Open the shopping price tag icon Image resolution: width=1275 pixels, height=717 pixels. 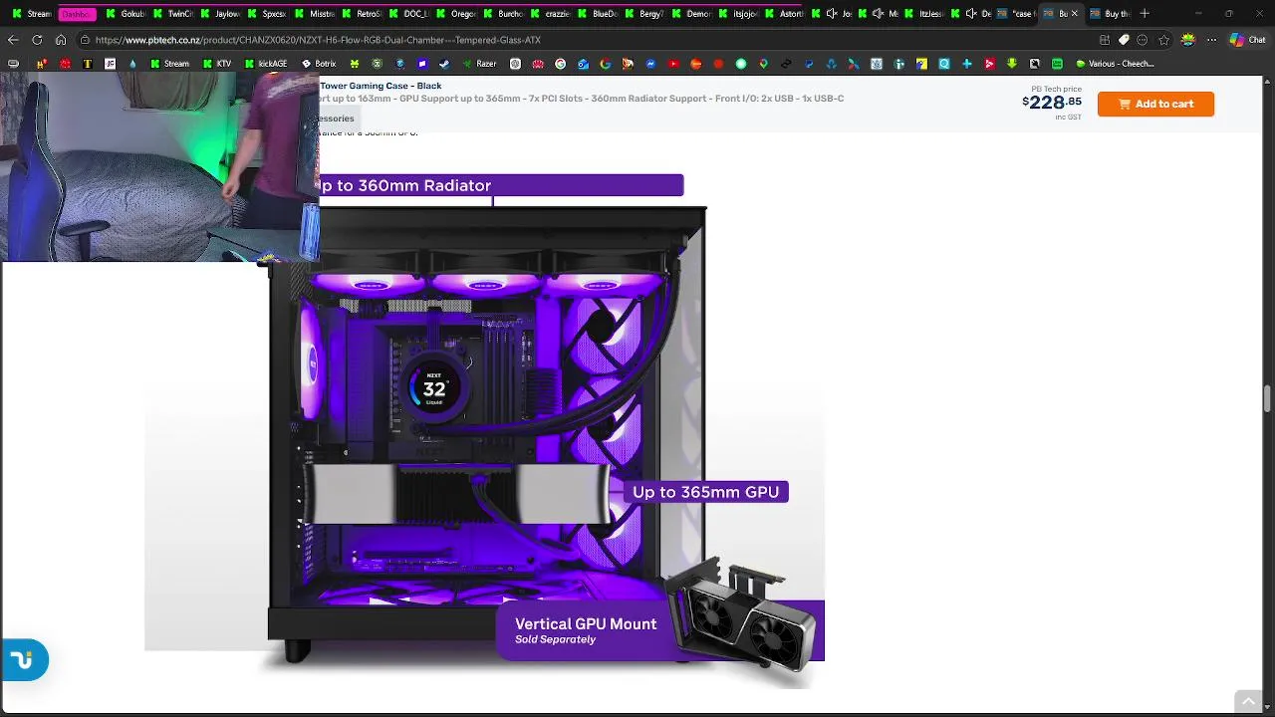tap(1124, 40)
